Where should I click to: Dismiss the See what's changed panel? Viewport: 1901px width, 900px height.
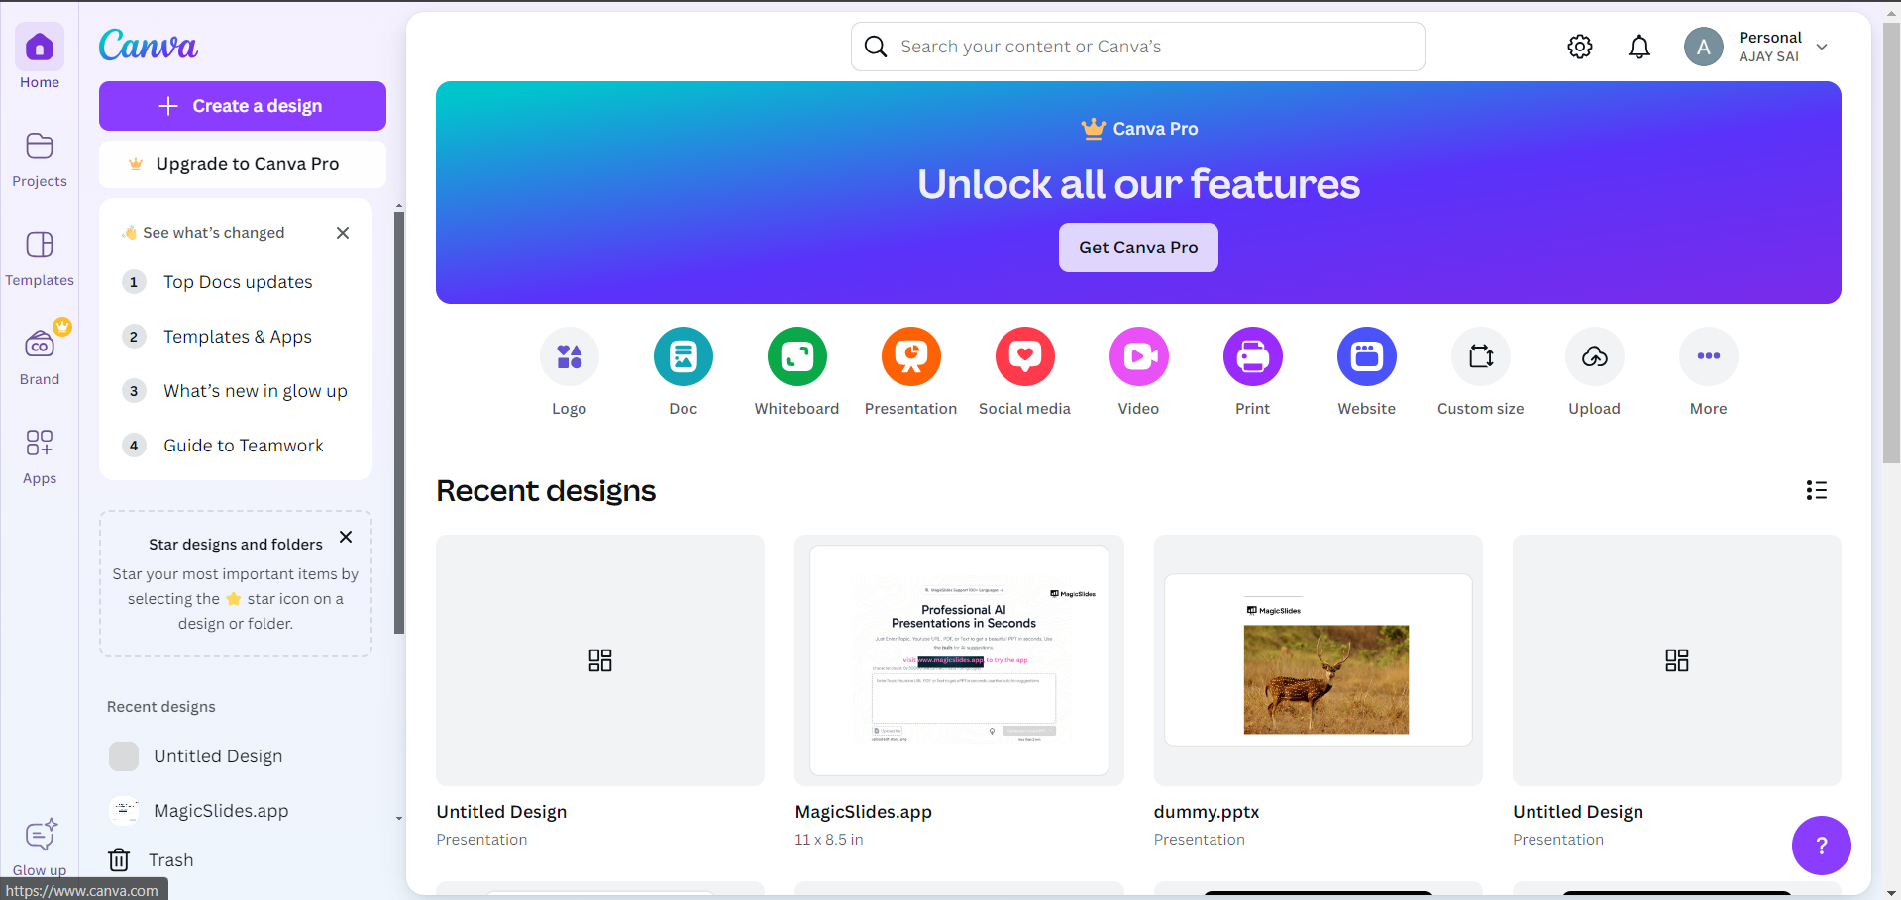(343, 233)
